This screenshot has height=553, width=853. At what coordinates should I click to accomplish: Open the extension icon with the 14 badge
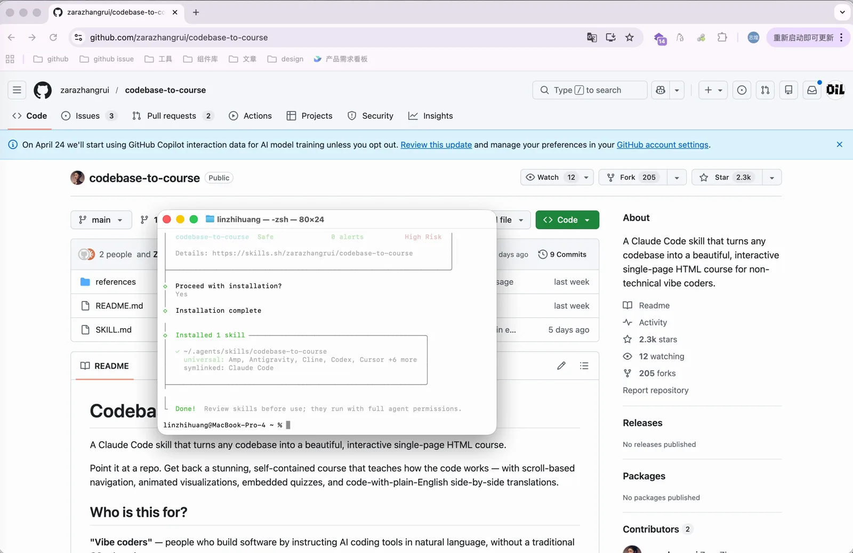[660, 38]
